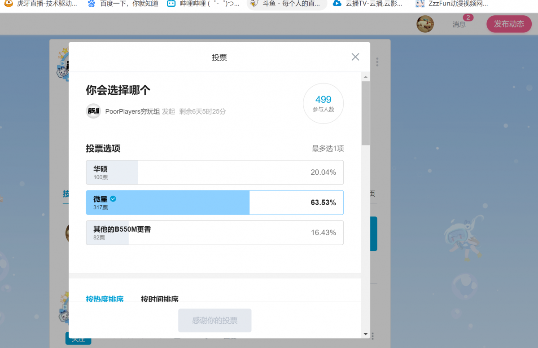Screen dimensions: 538x348
Task: Open the 云播TV bookmark
Action: 367,4
